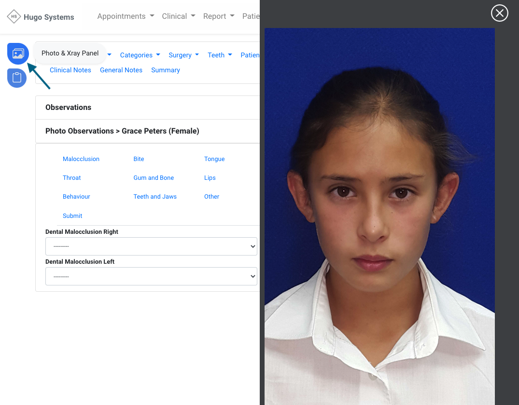Click the enlarged patient photo
The height and width of the screenshot is (405, 519).
tap(379, 217)
